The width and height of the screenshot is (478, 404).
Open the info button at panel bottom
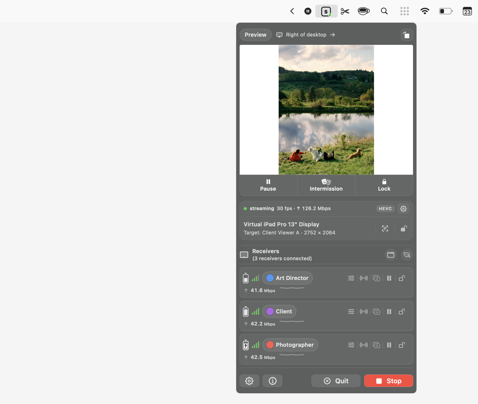[x=272, y=381]
